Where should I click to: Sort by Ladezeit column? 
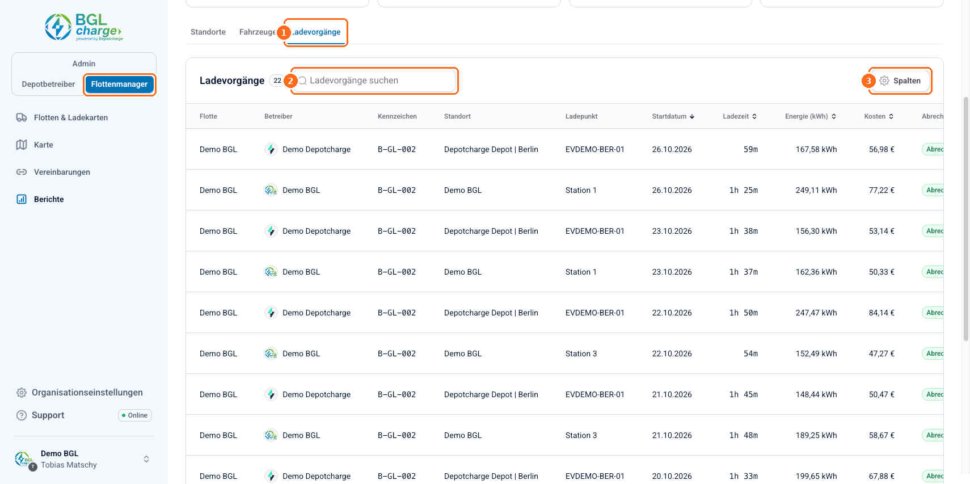740,116
